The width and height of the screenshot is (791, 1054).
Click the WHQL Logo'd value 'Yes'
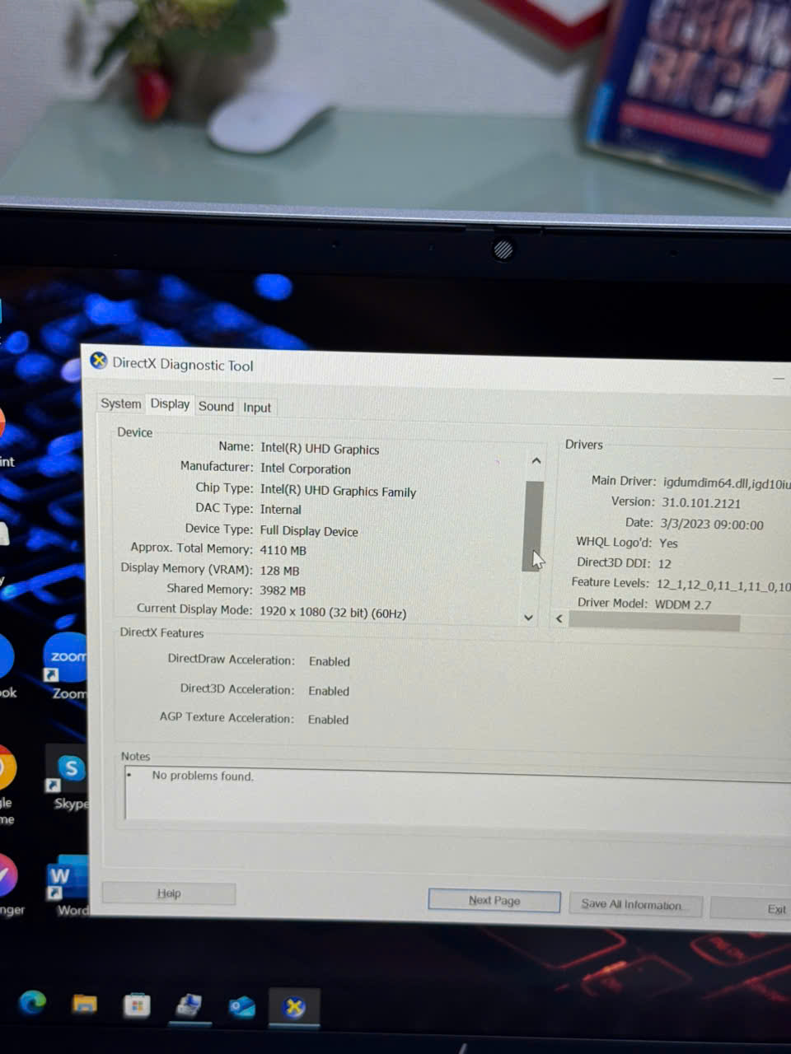[668, 543]
